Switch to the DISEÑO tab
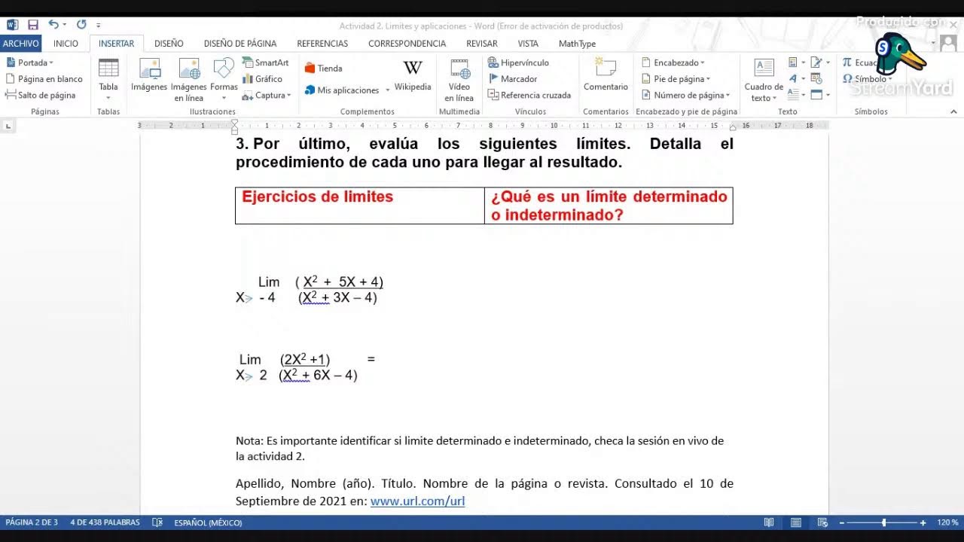This screenshot has width=964, height=542. [x=169, y=44]
